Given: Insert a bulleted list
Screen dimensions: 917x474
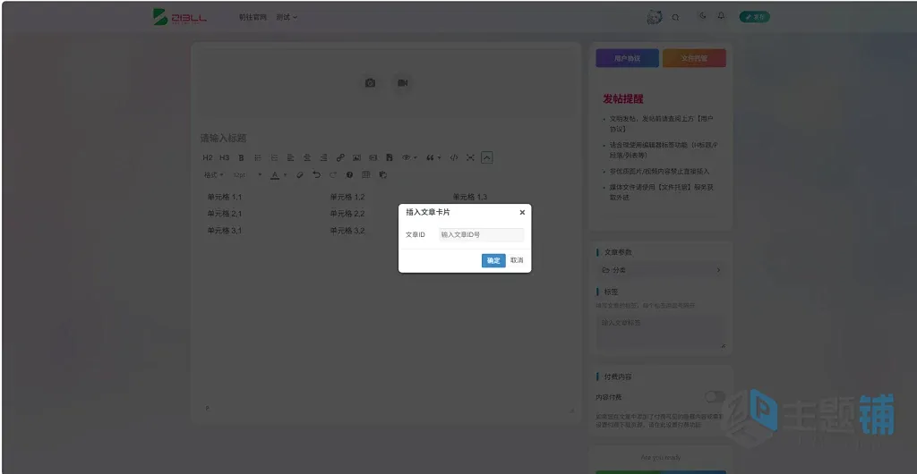Looking at the screenshot, I should click(x=257, y=157).
